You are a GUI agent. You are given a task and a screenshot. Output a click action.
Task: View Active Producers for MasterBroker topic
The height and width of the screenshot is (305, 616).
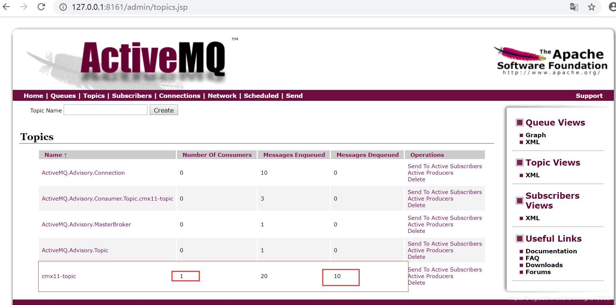pos(430,225)
